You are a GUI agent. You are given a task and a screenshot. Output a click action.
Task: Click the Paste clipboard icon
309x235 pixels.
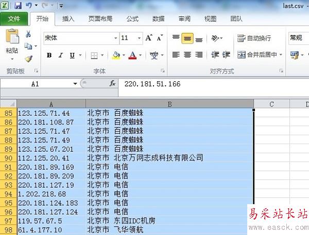point(12,36)
